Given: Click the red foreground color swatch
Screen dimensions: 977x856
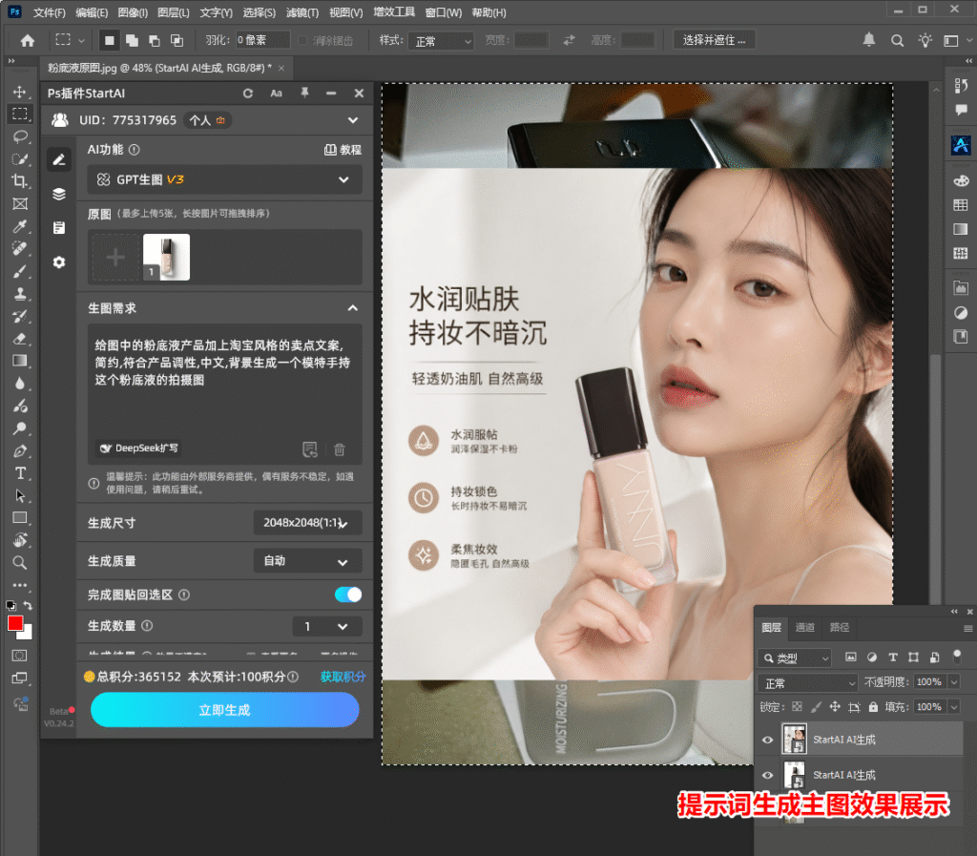Looking at the screenshot, I should pos(15,623).
